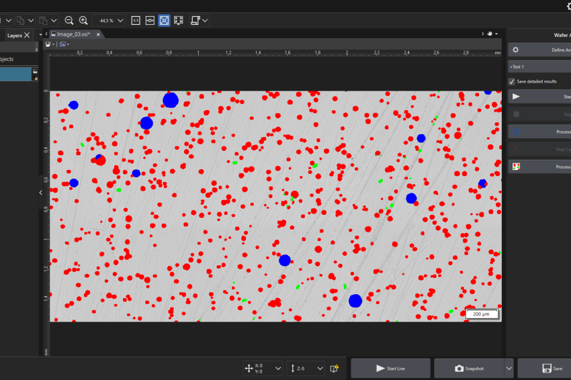Click the full screen view icon

click(x=179, y=21)
